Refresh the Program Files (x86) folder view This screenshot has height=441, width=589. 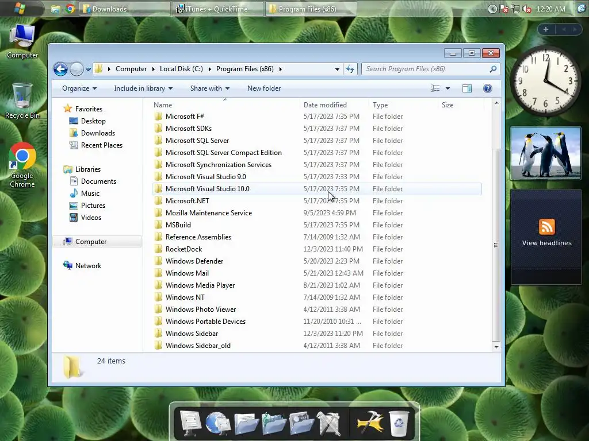click(x=350, y=69)
